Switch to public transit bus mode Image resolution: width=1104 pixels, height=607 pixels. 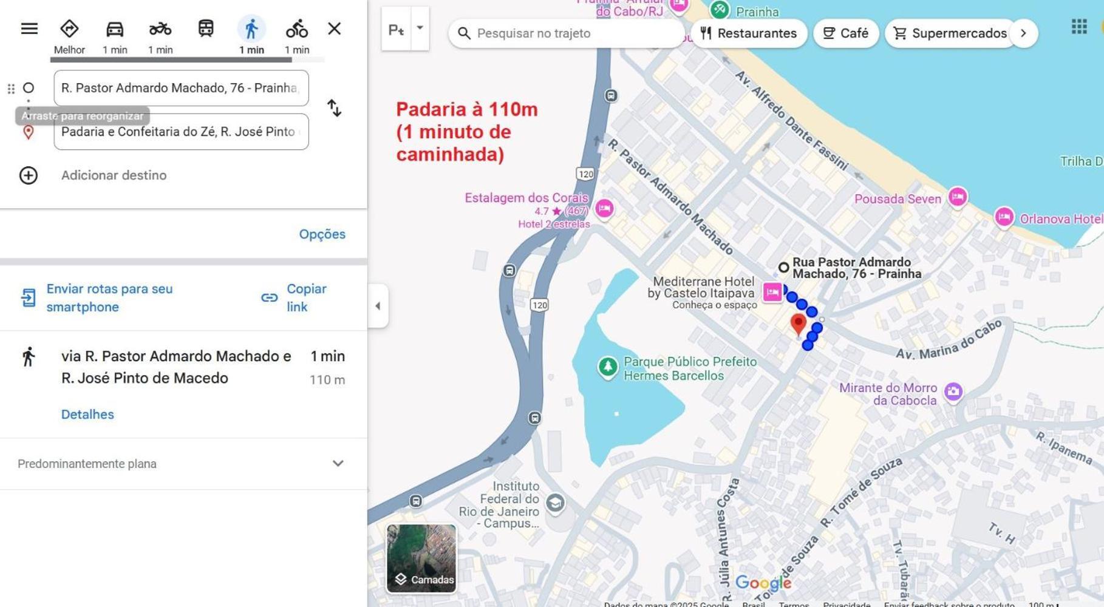[206, 29]
